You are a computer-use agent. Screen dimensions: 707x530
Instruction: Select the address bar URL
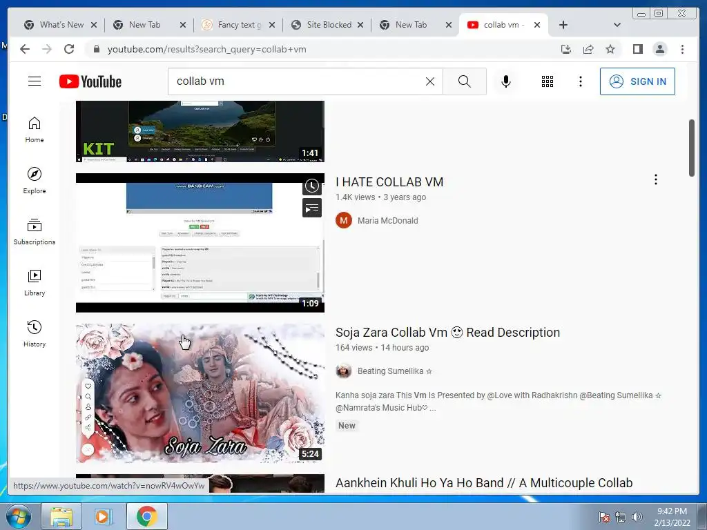pyautogui.click(x=206, y=50)
